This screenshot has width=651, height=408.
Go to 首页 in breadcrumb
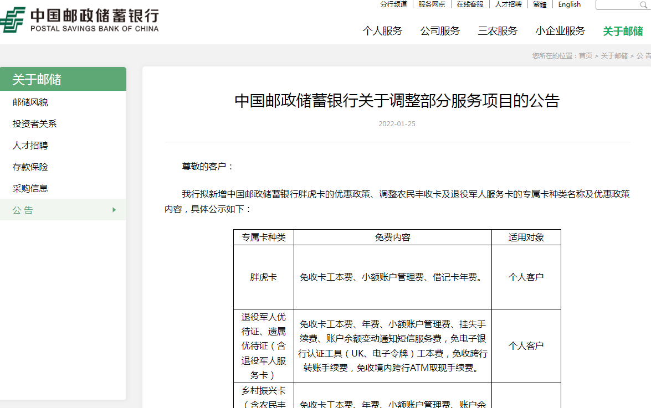tap(586, 55)
